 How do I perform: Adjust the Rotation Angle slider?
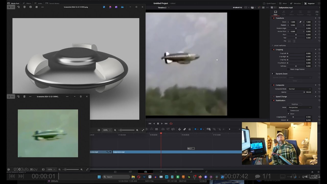click(x=296, y=28)
